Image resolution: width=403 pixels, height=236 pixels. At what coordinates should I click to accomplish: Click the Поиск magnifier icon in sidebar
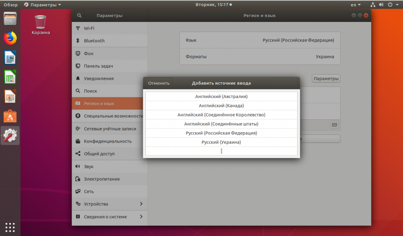pos(78,91)
